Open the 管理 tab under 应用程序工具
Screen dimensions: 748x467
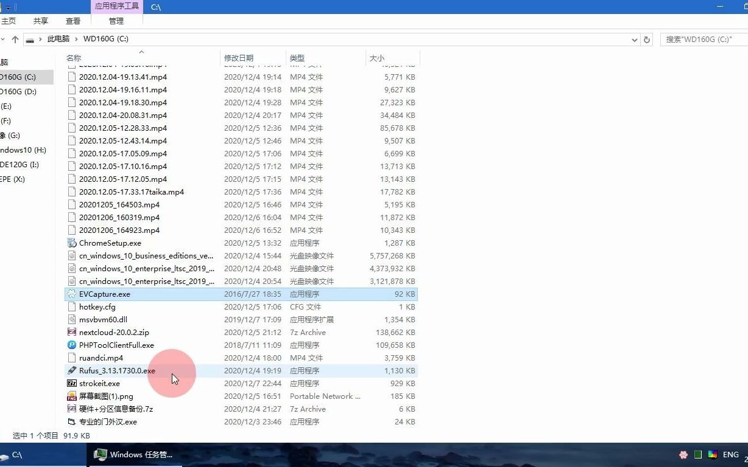point(116,20)
